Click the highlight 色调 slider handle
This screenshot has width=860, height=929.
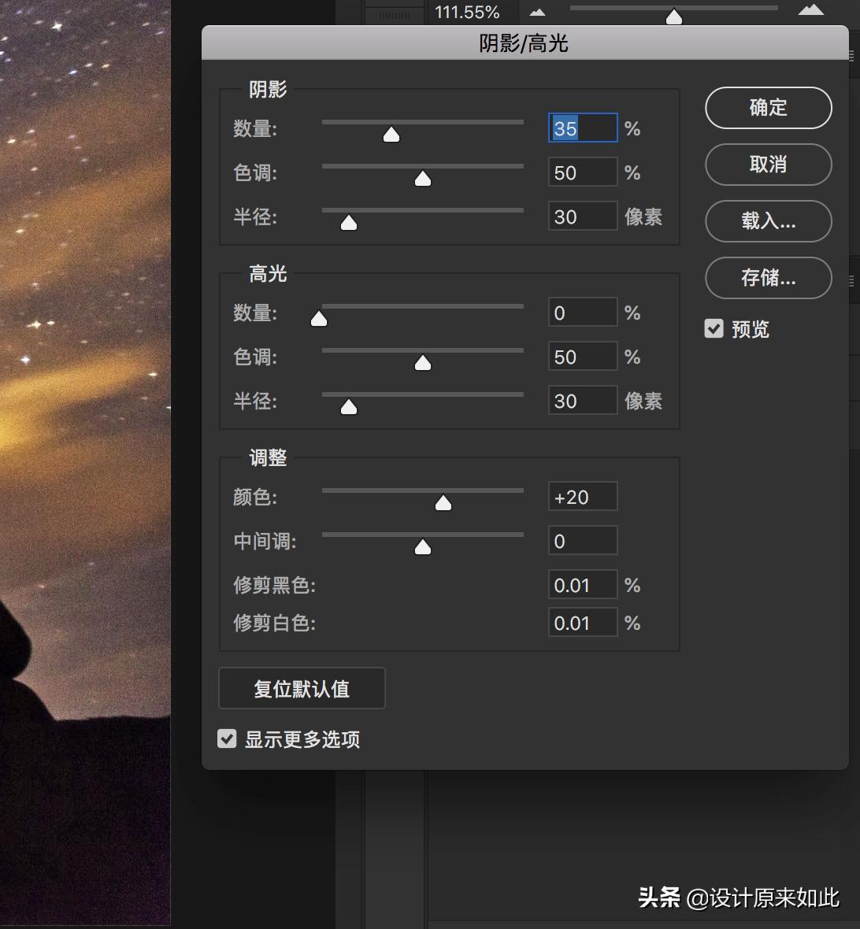(x=422, y=362)
